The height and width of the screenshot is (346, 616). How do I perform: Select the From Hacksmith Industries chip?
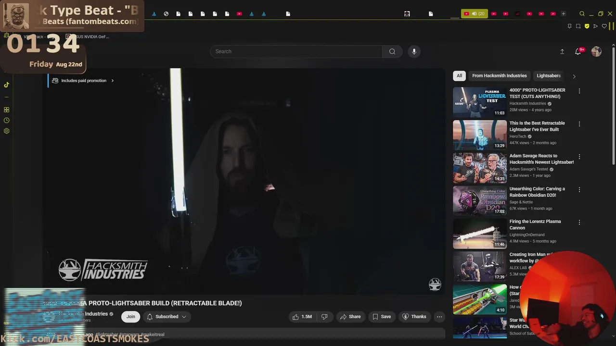[x=500, y=75]
